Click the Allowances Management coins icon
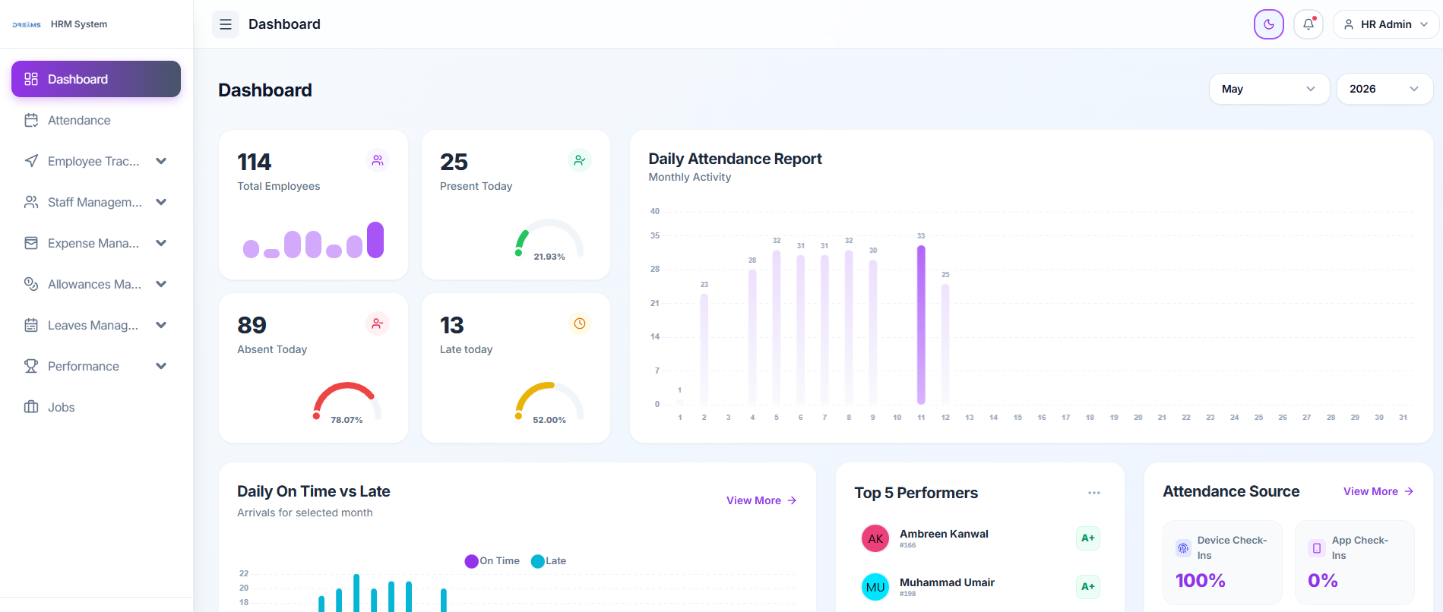This screenshot has height=612, width=1443. [x=31, y=284]
